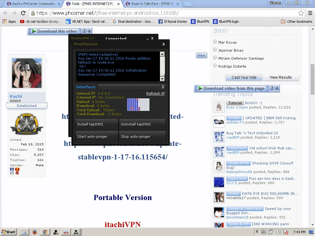The image size is (315, 236).
Task: Open the Warren profile button
Action: [x=275, y=3]
